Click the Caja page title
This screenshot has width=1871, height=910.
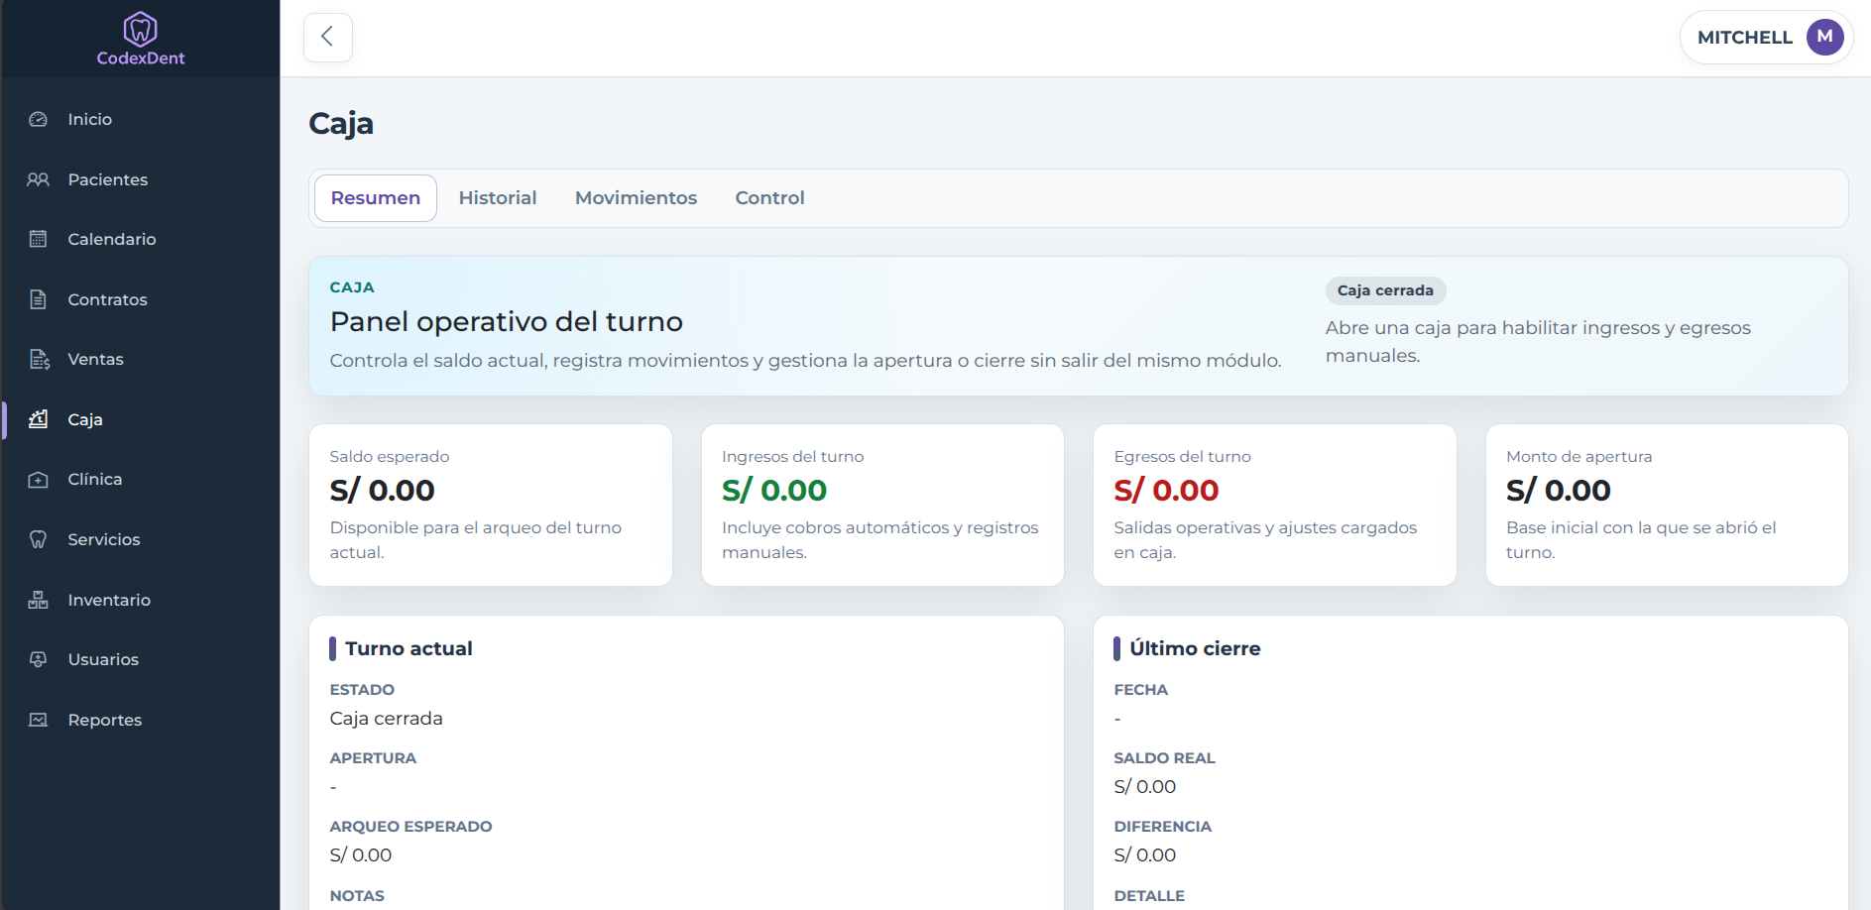point(341,124)
